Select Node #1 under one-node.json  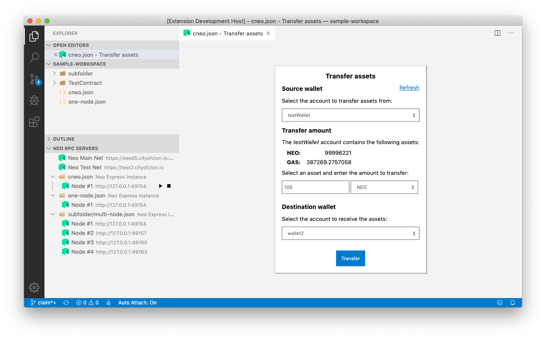point(112,205)
